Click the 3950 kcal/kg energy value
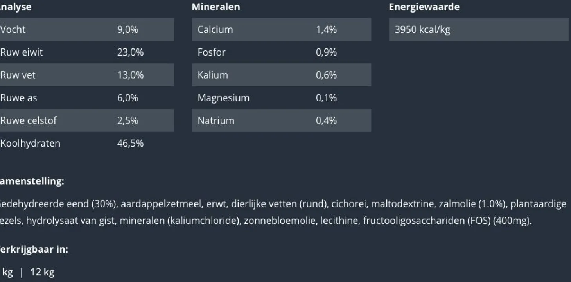Image resolution: width=571 pixels, height=282 pixels. 422,29
